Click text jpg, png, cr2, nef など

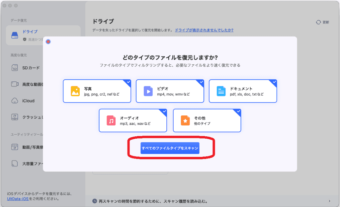tap(102, 94)
